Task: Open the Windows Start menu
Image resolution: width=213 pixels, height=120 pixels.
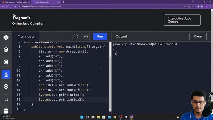Action: (x=82, y=117)
